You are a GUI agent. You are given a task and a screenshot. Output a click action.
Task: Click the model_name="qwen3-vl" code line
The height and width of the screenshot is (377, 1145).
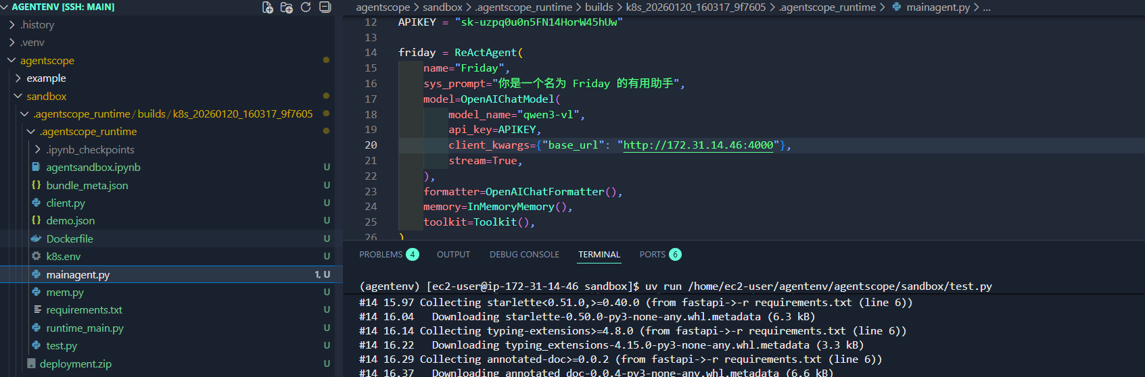(x=517, y=115)
